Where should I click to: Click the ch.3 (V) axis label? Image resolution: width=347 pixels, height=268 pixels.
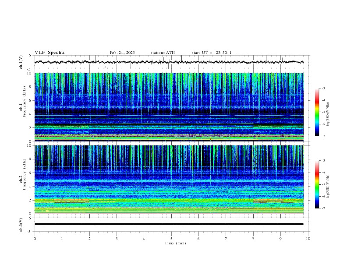(x=21, y=225)
